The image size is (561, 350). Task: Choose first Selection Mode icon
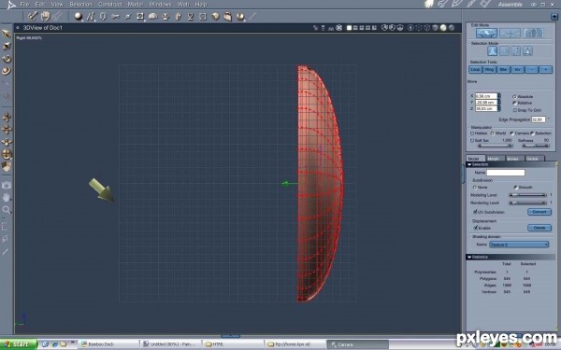(x=493, y=51)
